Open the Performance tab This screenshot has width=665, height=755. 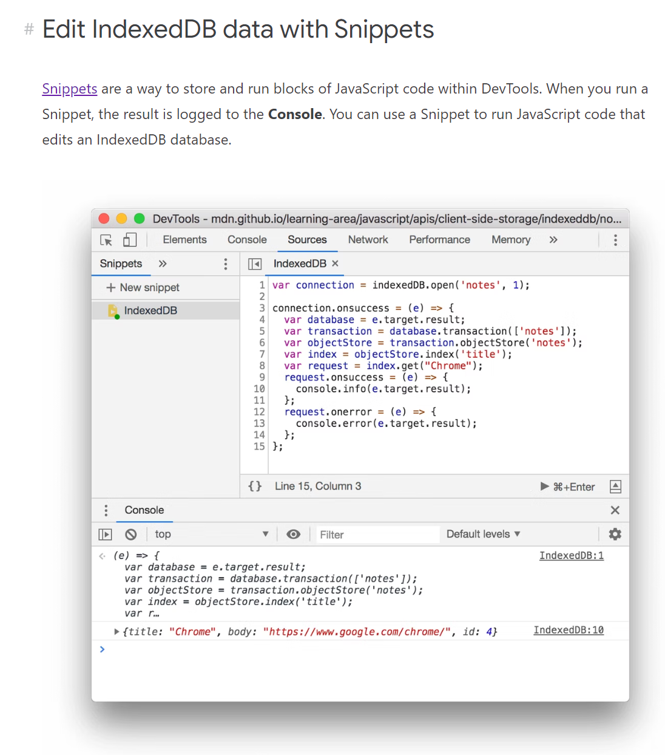click(439, 240)
